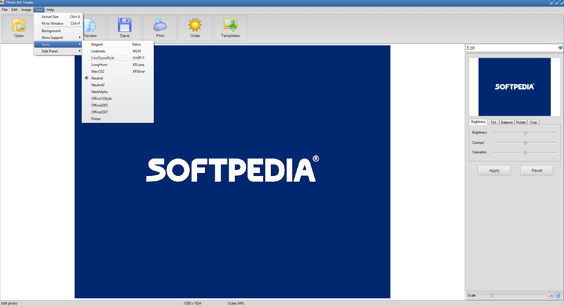
Task: Select the Office2007 skin
Action: (x=99, y=112)
